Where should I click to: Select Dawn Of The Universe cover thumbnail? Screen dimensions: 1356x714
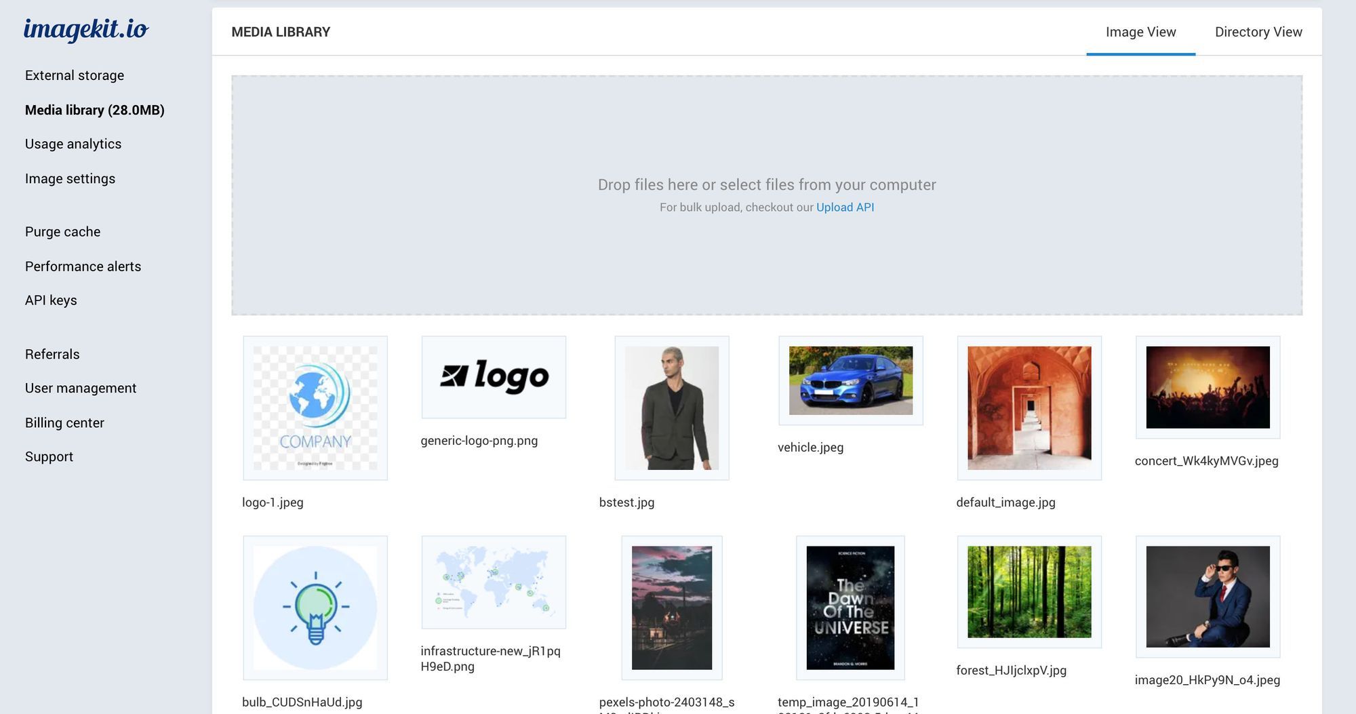(850, 608)
